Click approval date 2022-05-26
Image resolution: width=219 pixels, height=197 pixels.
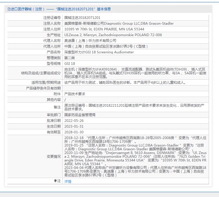74,120
